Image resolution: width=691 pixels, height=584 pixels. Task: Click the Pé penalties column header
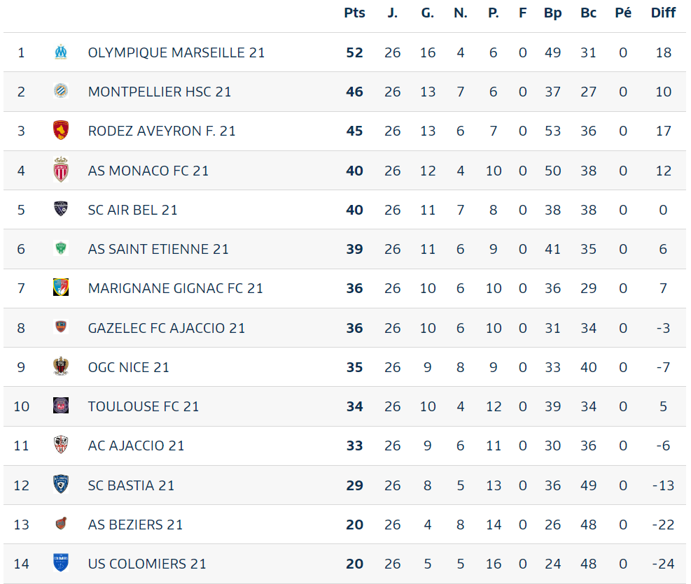622,13
